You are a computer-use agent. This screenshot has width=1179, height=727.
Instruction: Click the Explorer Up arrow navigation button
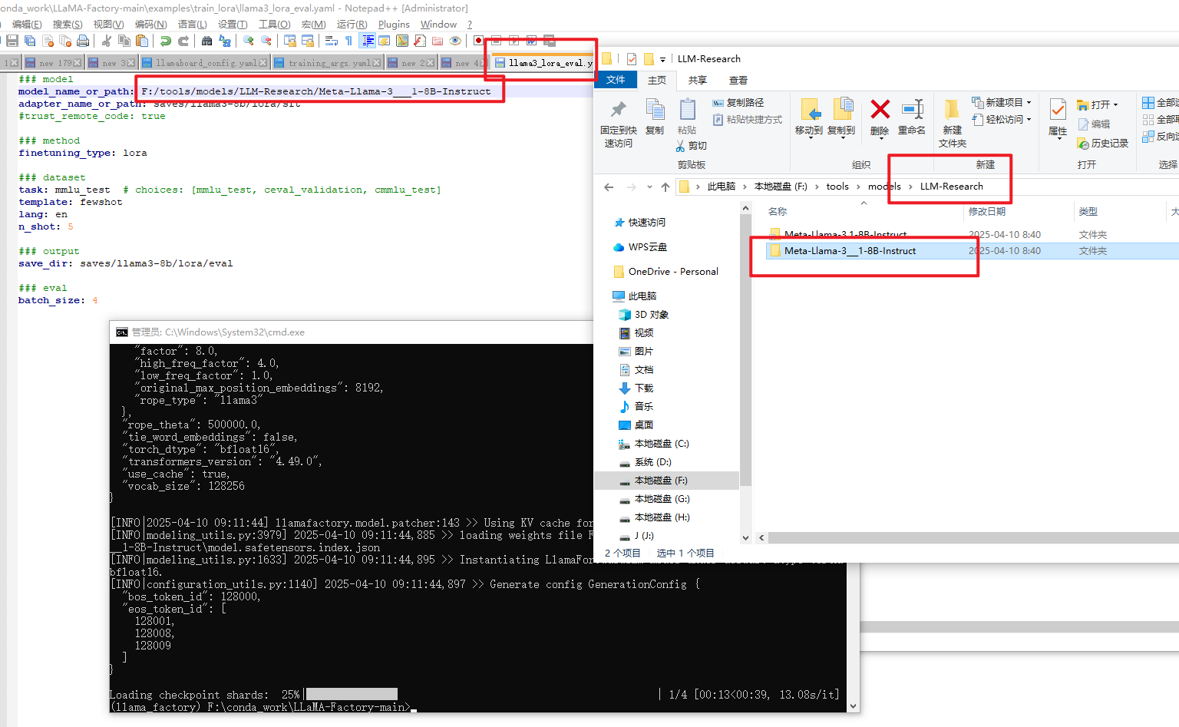(665, 187)
